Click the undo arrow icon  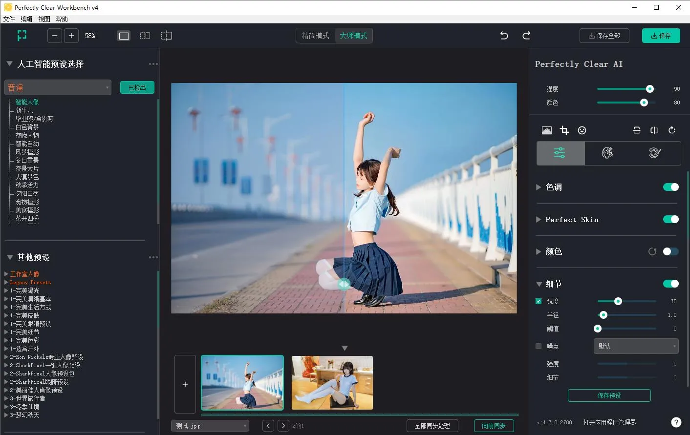tap(504, 36)
